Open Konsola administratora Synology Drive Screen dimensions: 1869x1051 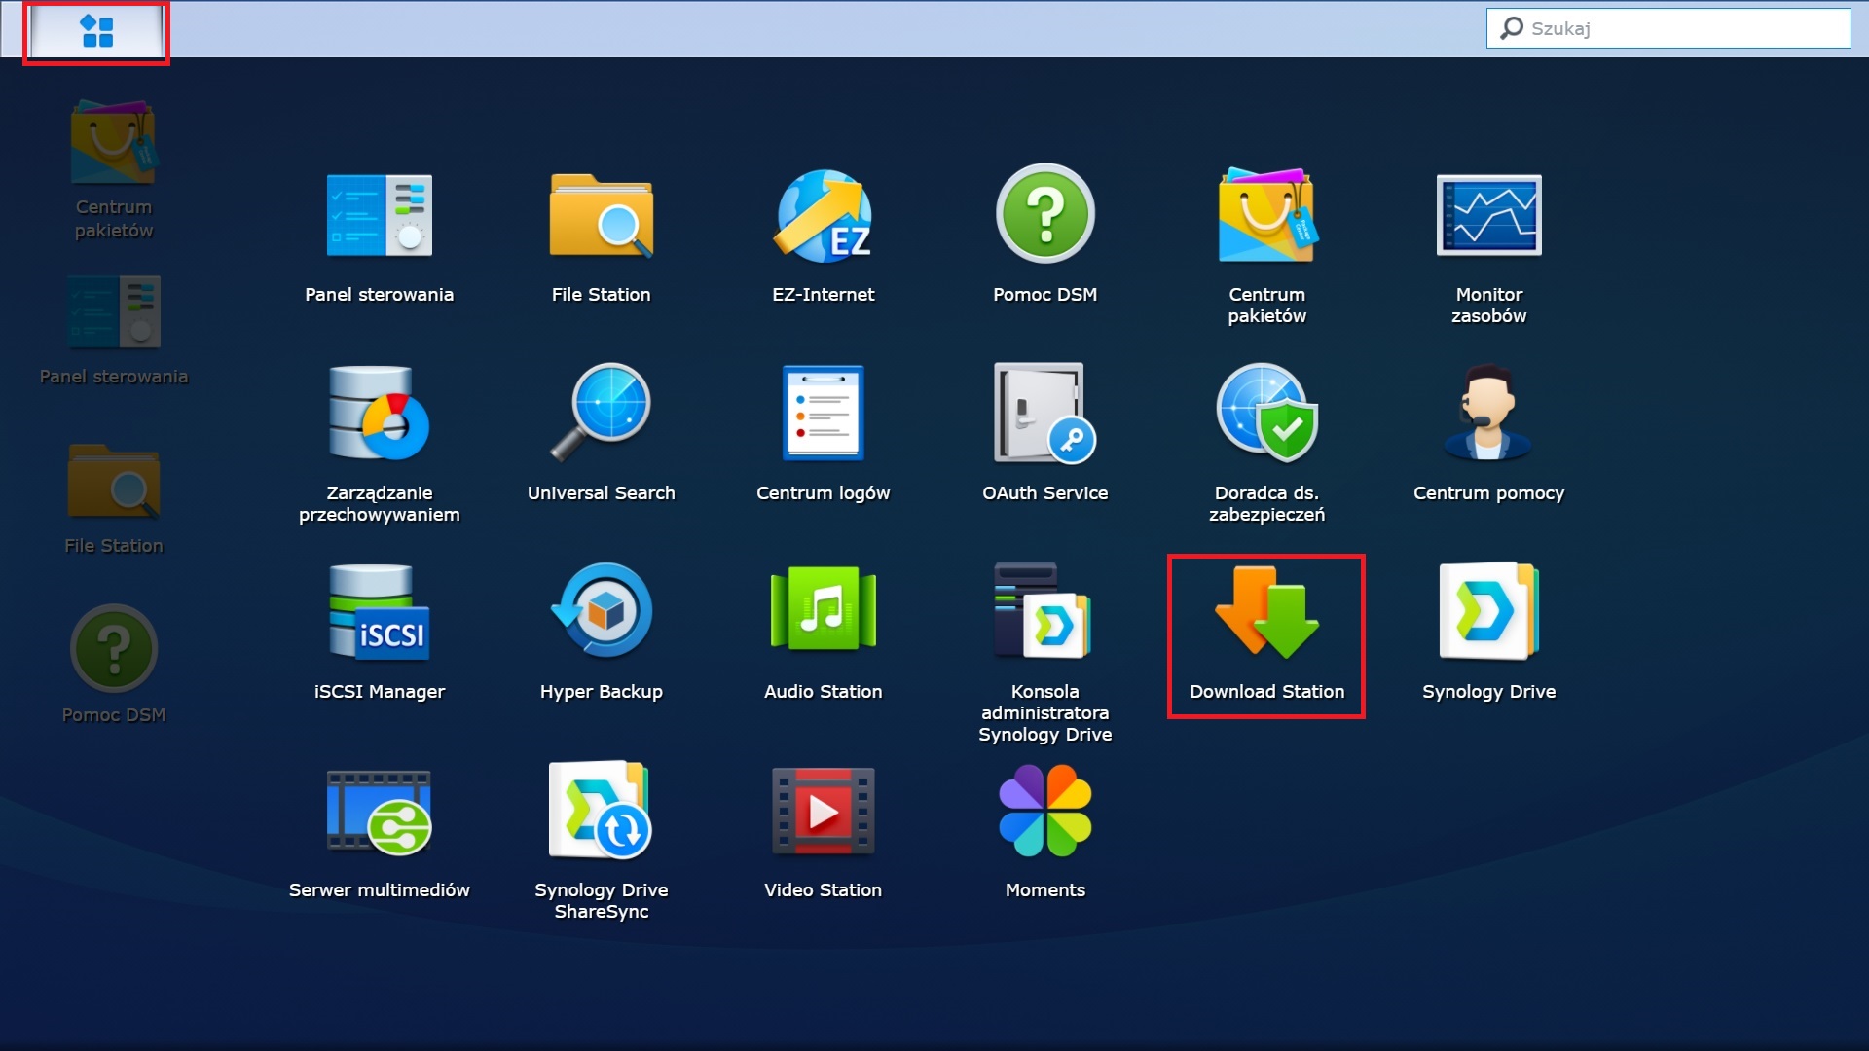(1044, 654)
